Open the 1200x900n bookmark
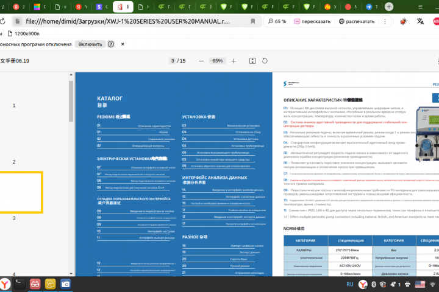 click(23, 33)
